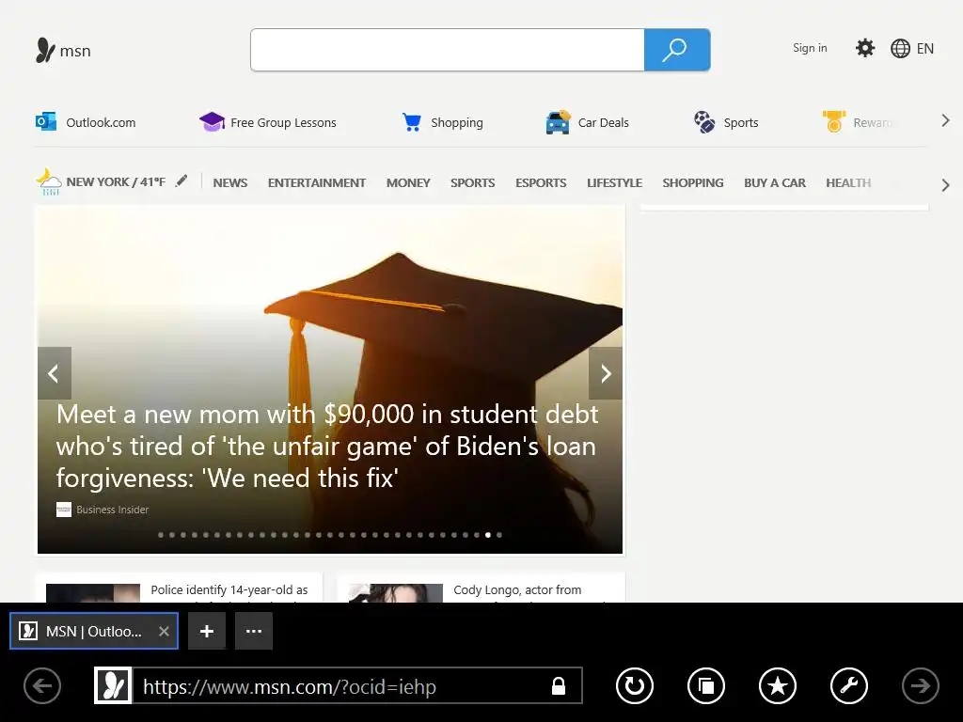
Task: Go to the next carousel slide
Action: pos(606,373)
